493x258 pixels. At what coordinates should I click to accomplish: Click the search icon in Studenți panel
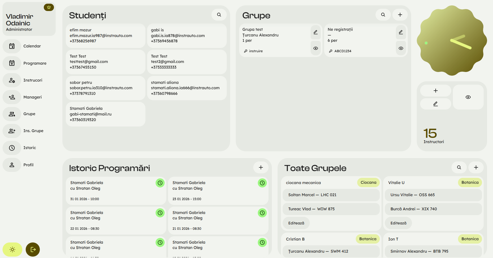pos(219,15)
